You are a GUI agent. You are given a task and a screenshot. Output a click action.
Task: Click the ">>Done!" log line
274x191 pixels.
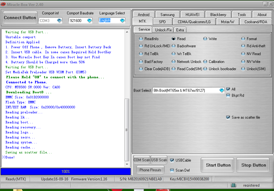[x=8, y=157]
